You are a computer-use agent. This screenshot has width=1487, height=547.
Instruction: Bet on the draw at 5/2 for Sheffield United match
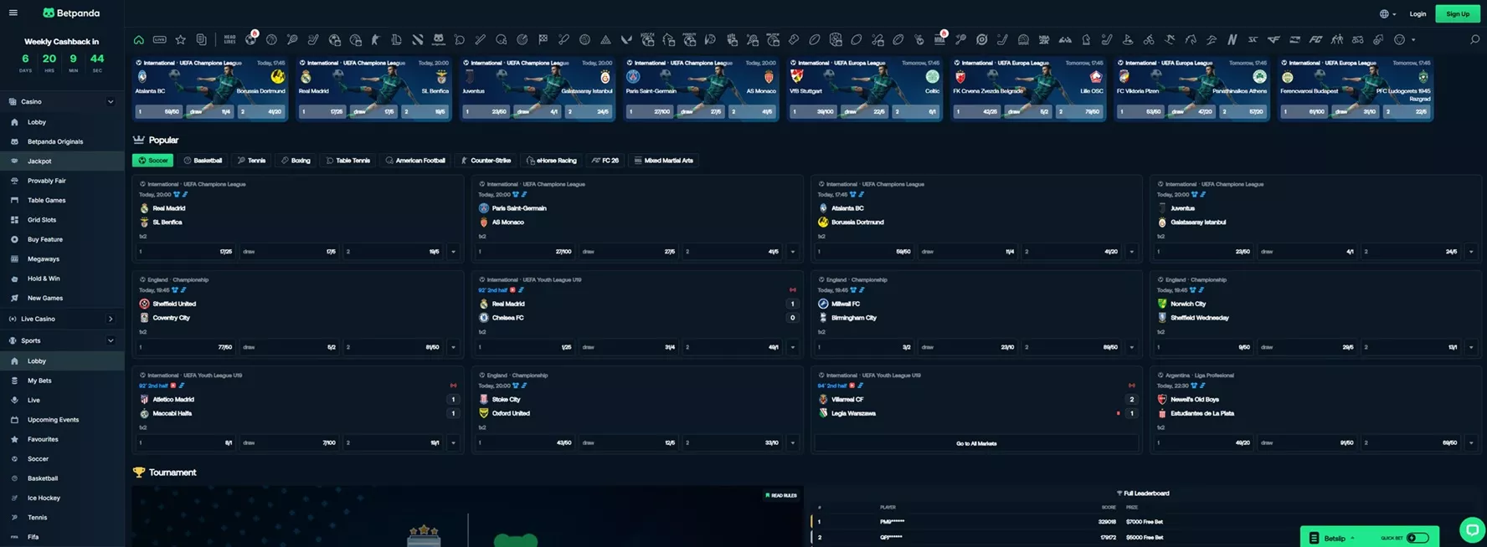point(290,347)
